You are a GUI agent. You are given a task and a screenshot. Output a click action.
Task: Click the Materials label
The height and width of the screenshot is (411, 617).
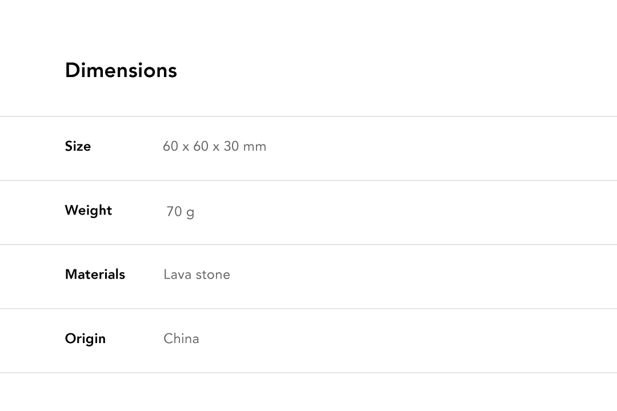coord(95,274)
